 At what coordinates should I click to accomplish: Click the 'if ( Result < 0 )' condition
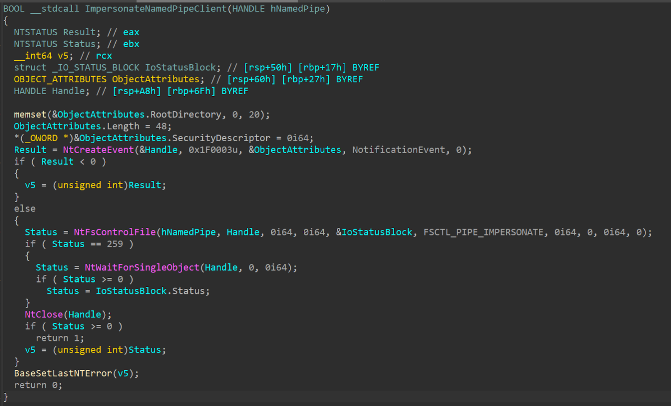(x=60, y=162)
